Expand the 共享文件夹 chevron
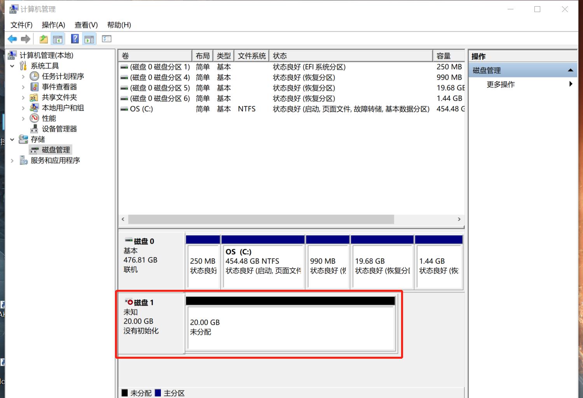583x398 pixels. coord(23,98)
